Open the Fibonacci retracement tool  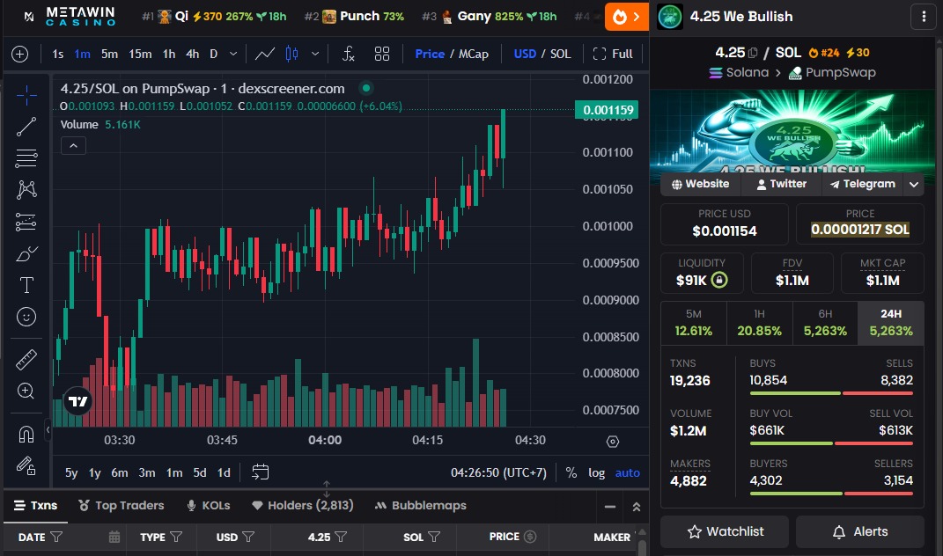tap(26, 158)
